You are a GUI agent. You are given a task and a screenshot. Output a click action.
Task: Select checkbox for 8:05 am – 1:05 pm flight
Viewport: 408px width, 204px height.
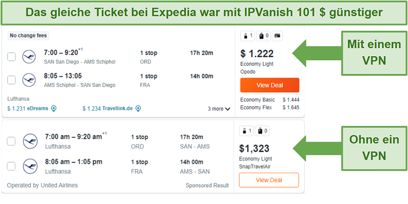click(11, 166)
